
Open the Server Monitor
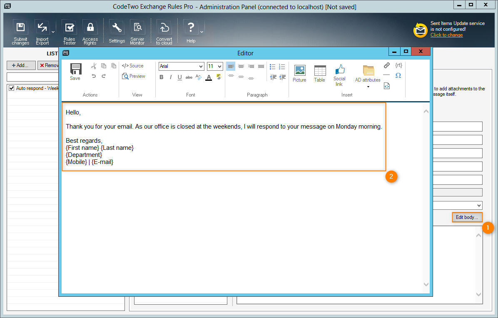[137, 29]
